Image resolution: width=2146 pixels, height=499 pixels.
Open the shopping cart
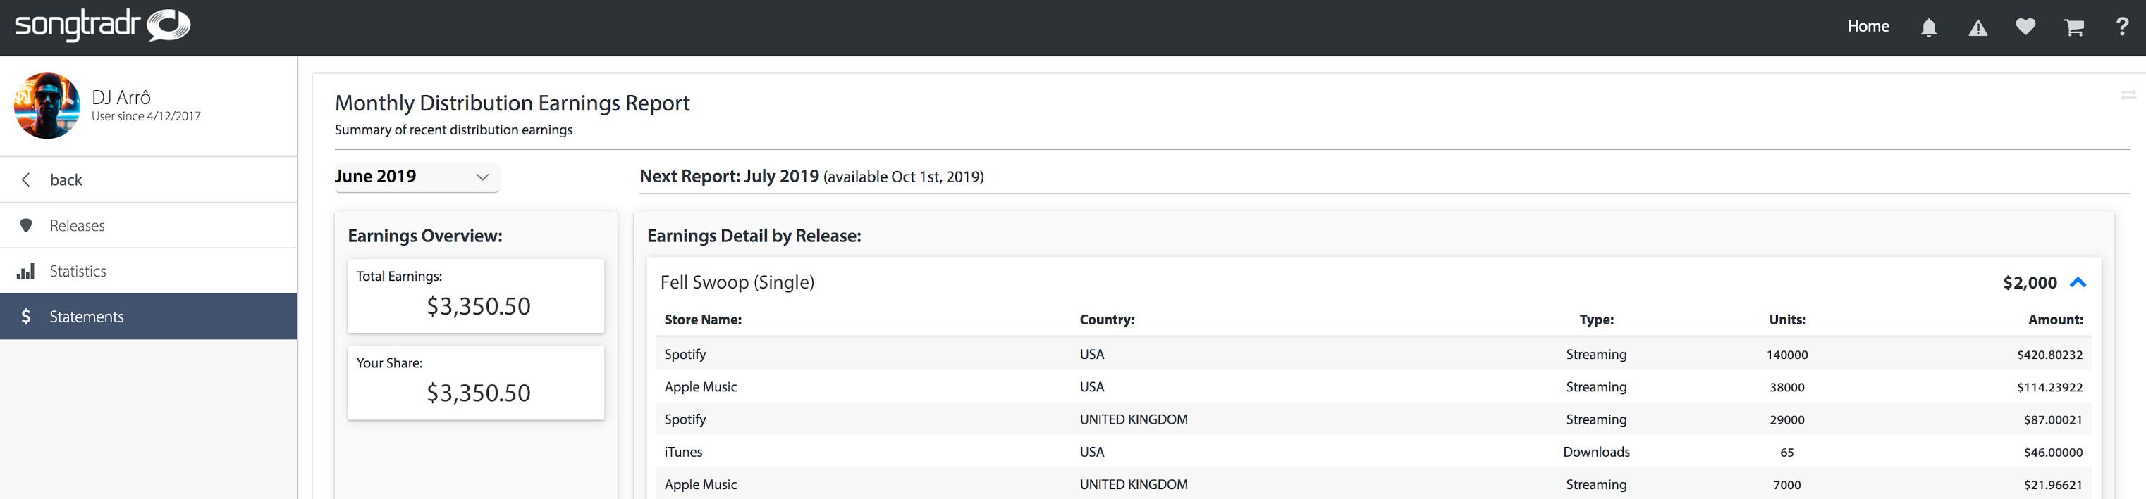(2074, 27)
